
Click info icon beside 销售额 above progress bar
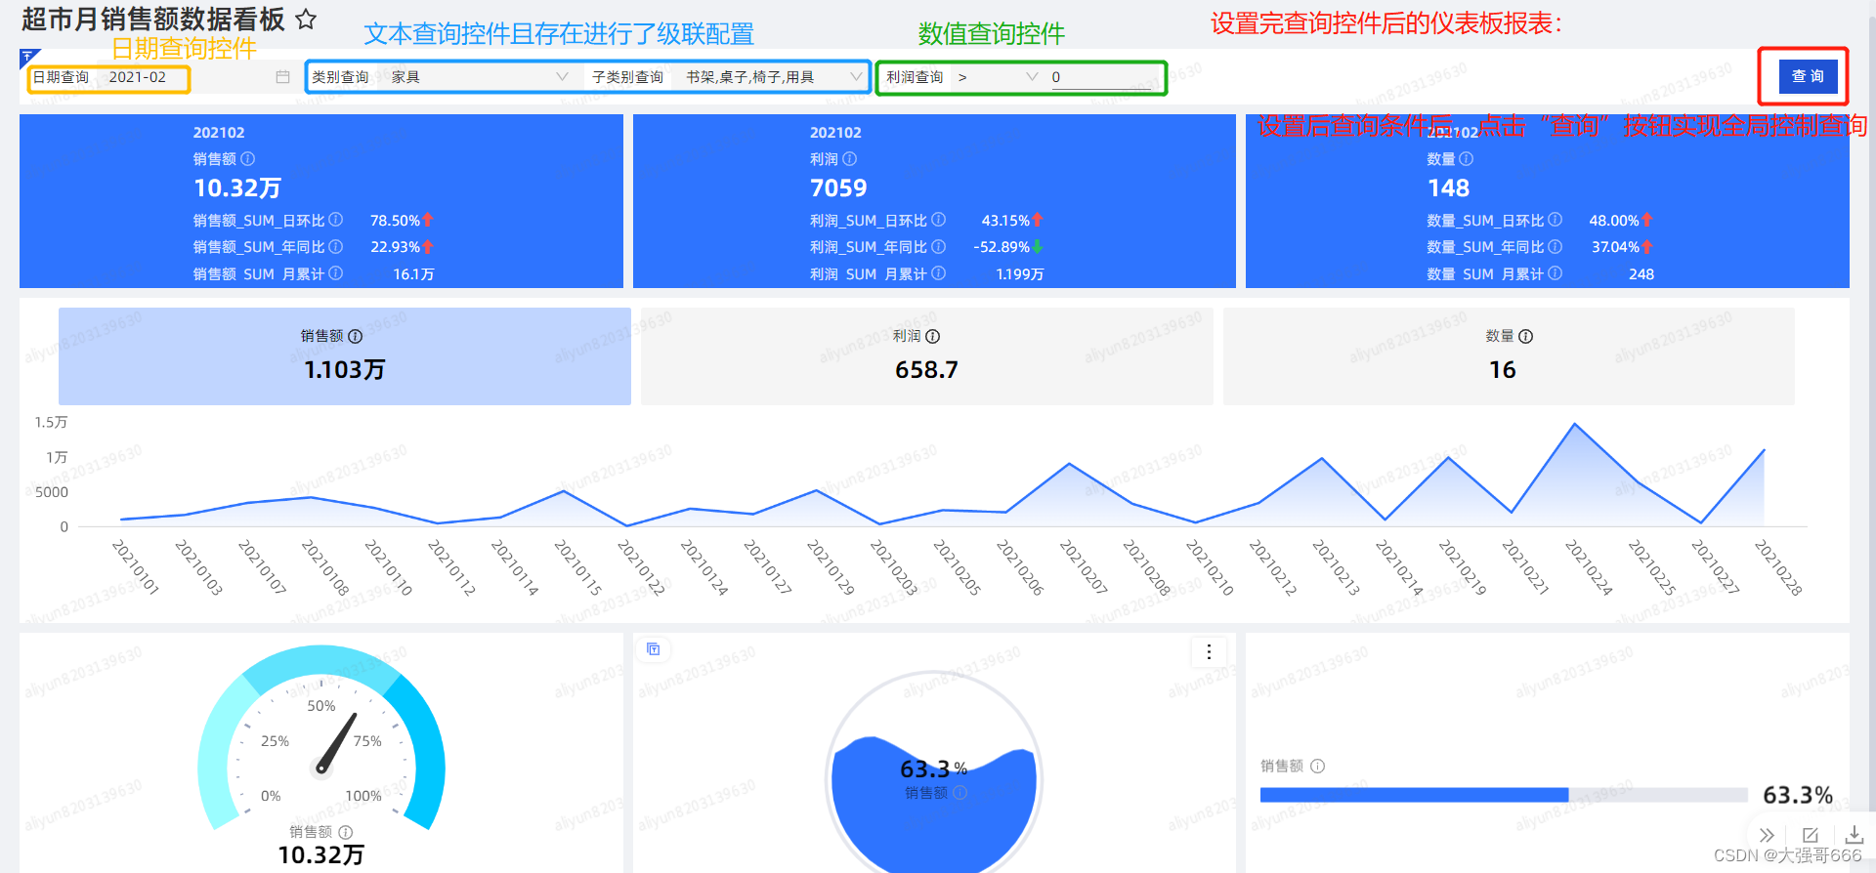1318,766
